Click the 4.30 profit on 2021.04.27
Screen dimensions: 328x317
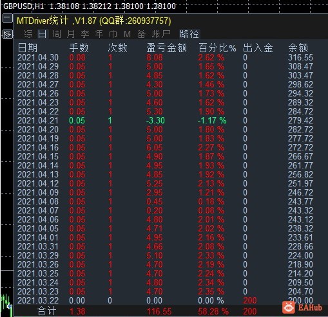tap(155, 85)
